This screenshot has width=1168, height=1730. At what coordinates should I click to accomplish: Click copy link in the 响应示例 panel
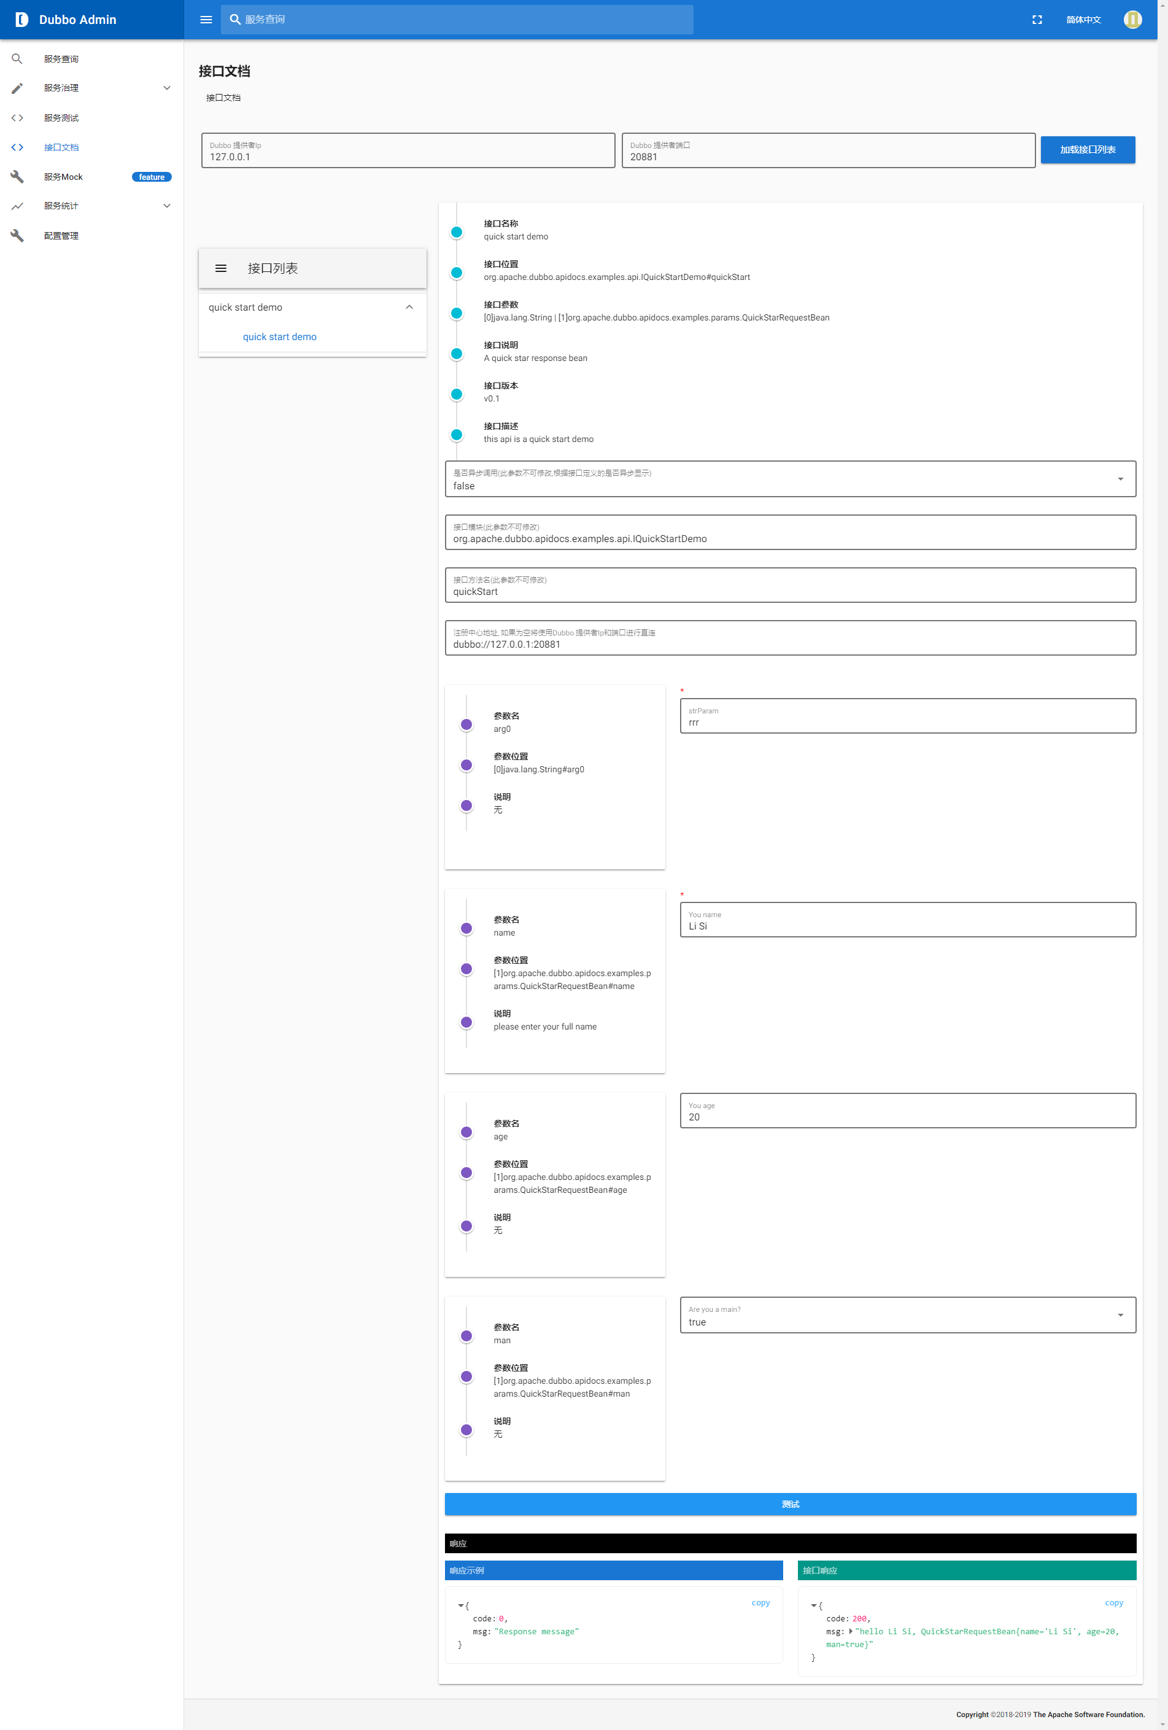(x=760, y=1603)
